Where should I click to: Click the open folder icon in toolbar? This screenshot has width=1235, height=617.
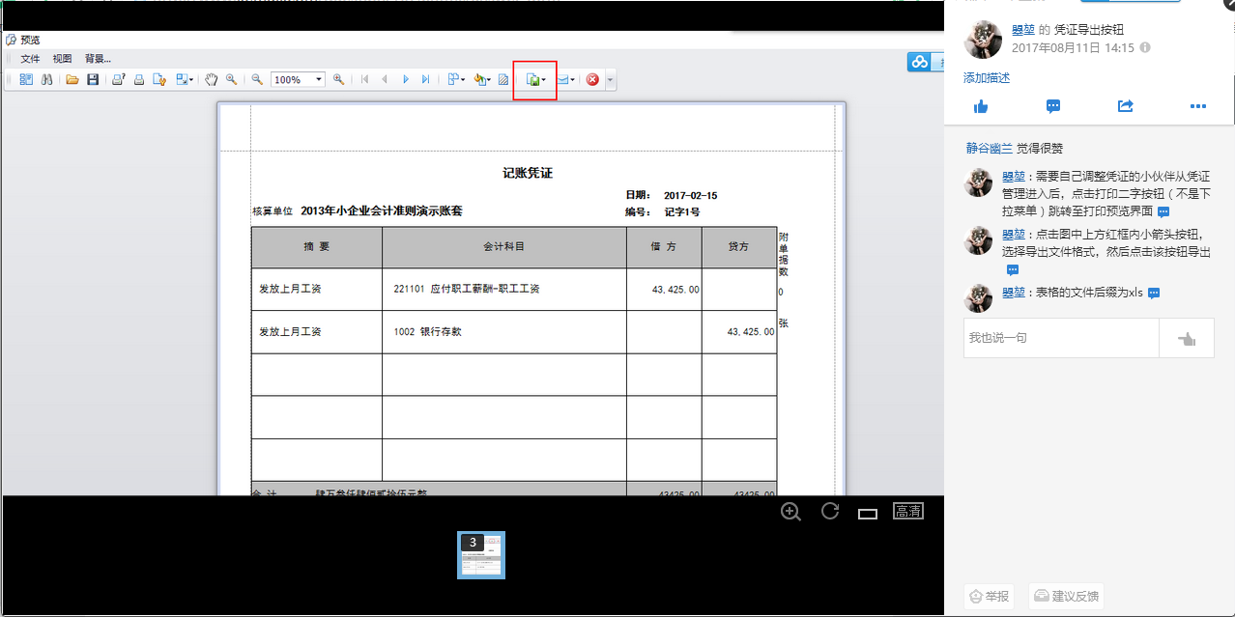coord(72,79)
